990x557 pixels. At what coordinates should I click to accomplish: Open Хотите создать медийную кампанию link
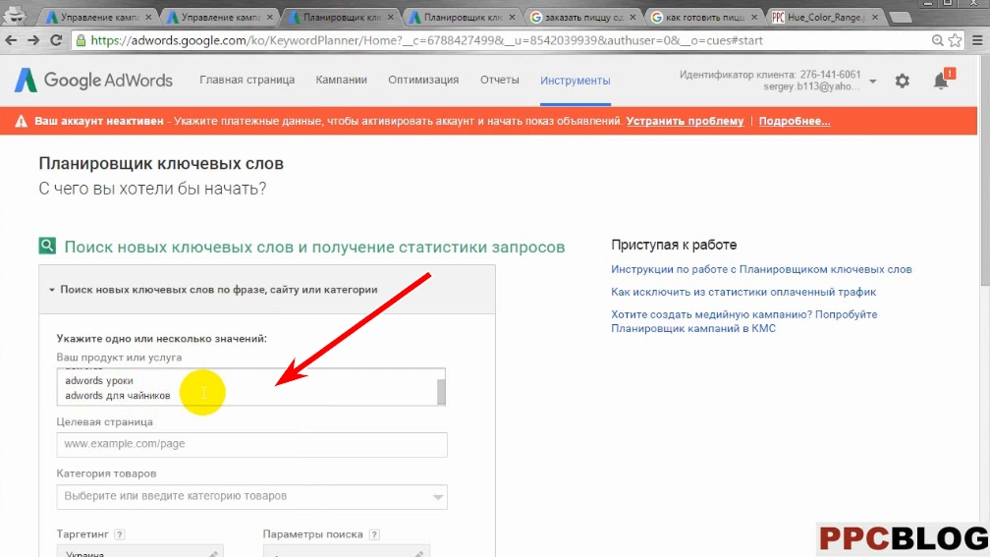click(743, 321)
